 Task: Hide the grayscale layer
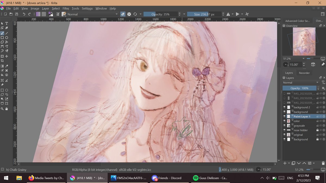click(284, 126)
